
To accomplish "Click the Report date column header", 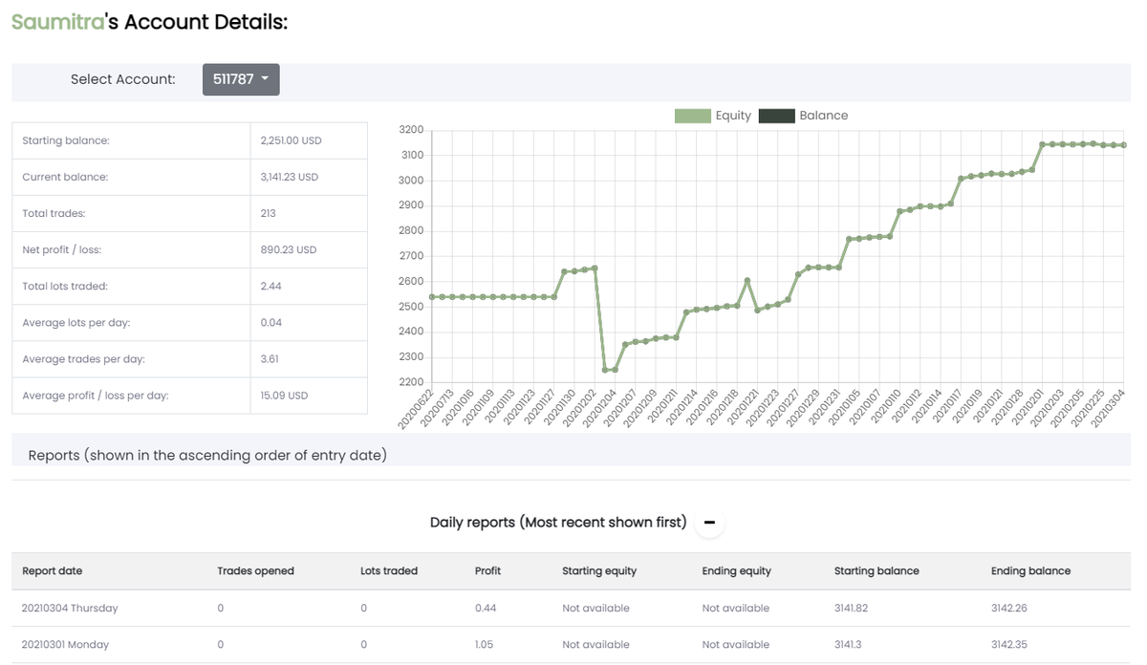I will (x=53, y=570).
